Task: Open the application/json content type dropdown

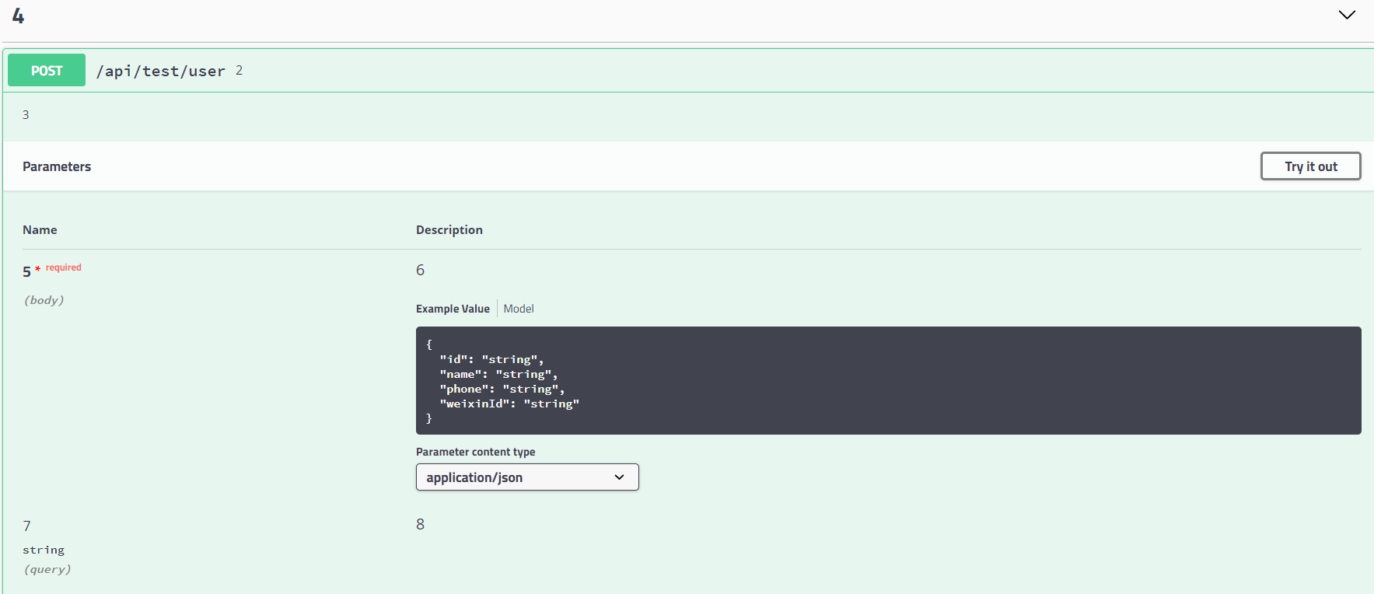Action: (527, 477)
